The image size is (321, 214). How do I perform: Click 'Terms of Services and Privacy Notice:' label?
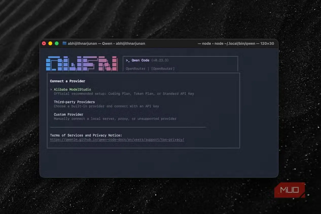(x=86, y=135)
